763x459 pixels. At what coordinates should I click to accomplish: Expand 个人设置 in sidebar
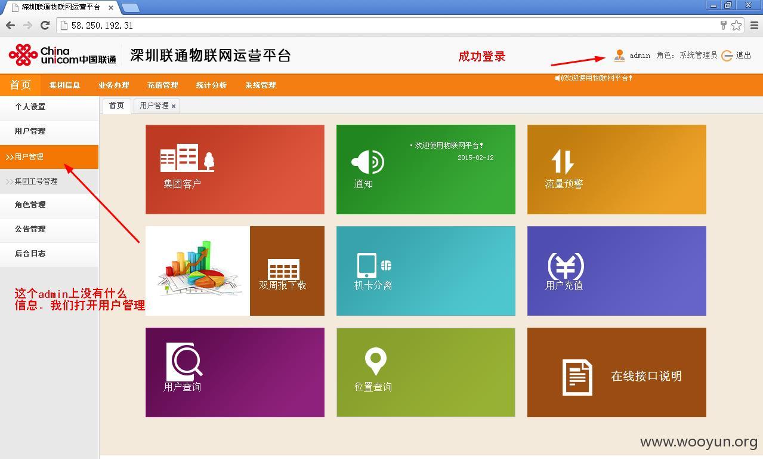click(49, 107)
